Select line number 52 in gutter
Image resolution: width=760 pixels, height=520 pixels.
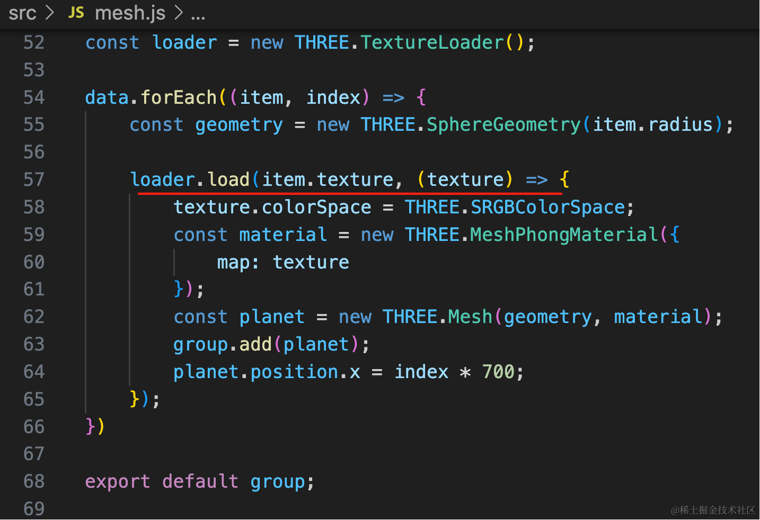click(34, 42)
